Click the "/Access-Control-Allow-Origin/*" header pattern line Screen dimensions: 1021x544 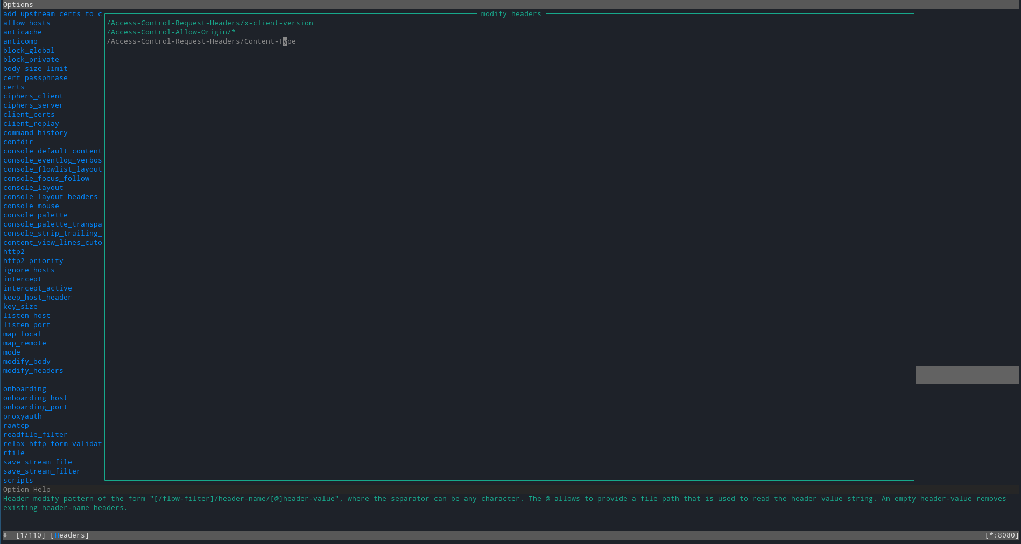coord(171,32)
